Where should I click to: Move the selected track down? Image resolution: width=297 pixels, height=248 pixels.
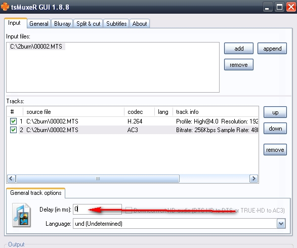point(275,129)
